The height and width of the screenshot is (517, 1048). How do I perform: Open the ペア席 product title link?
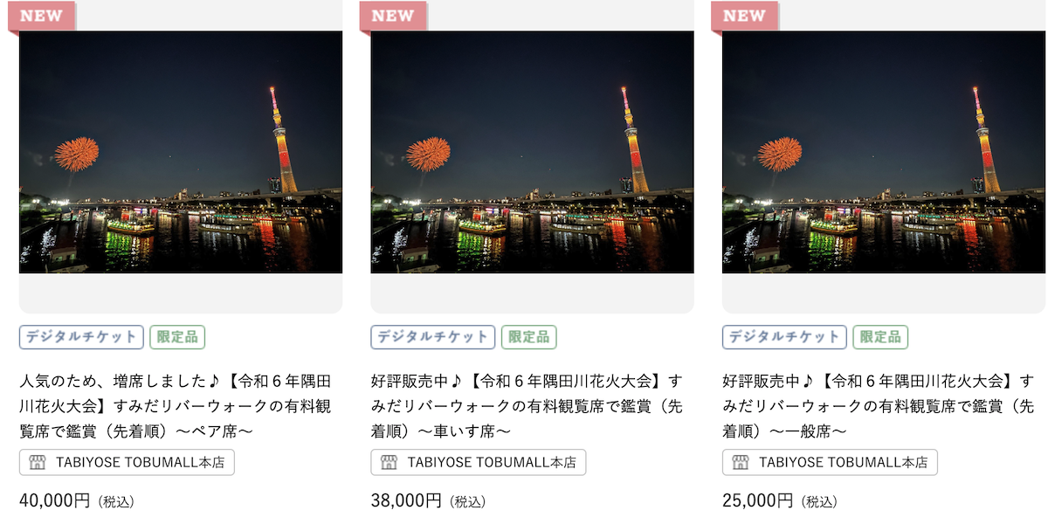(176, 406)
